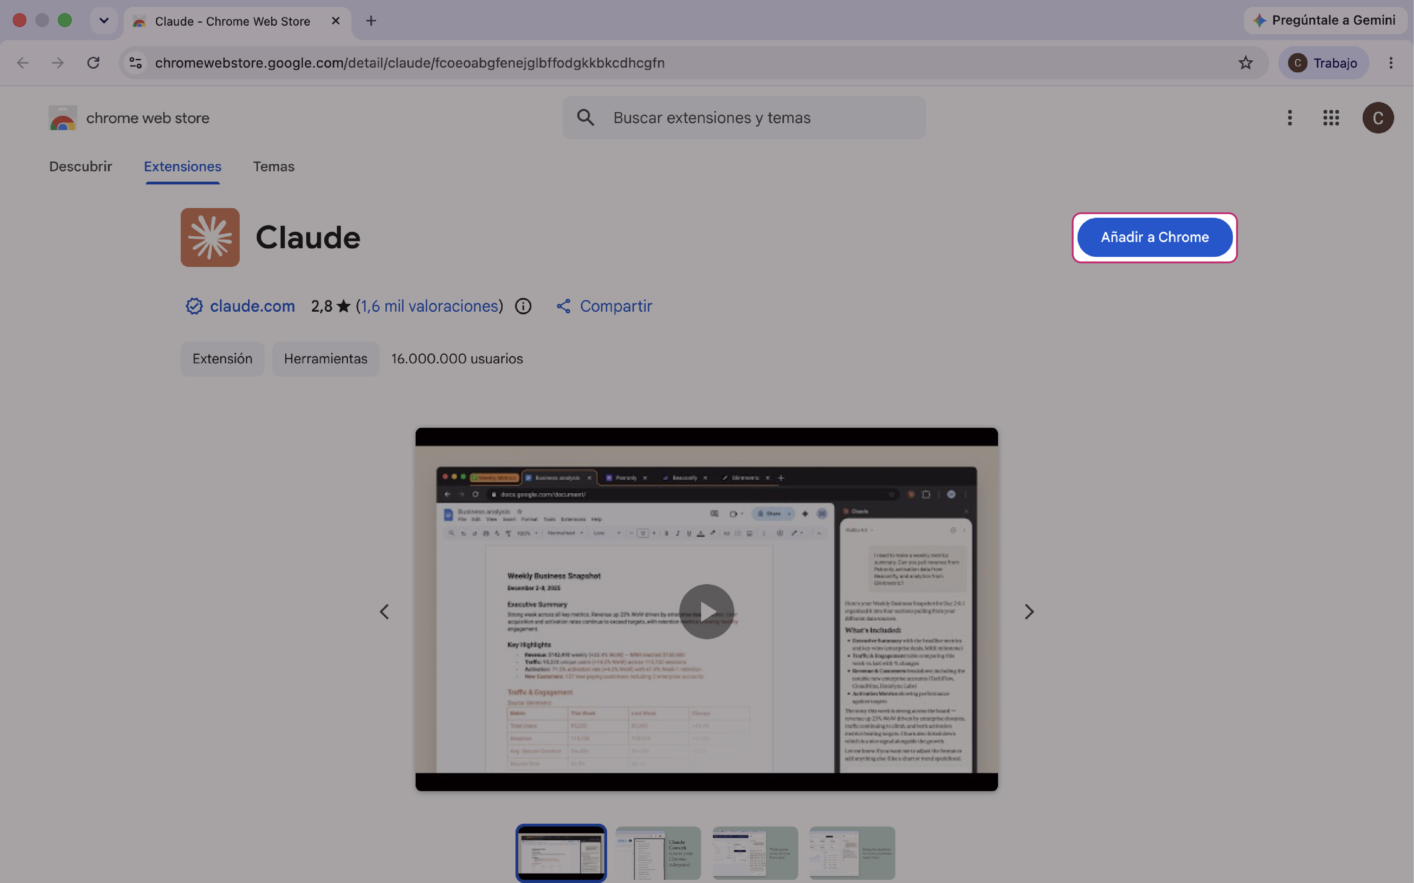Image resolution: width=1414 pixels, height=883 pixels.
Task: Click the Añadir a Chrome button
Action: pyautogui.click(x=1155, y=237)
